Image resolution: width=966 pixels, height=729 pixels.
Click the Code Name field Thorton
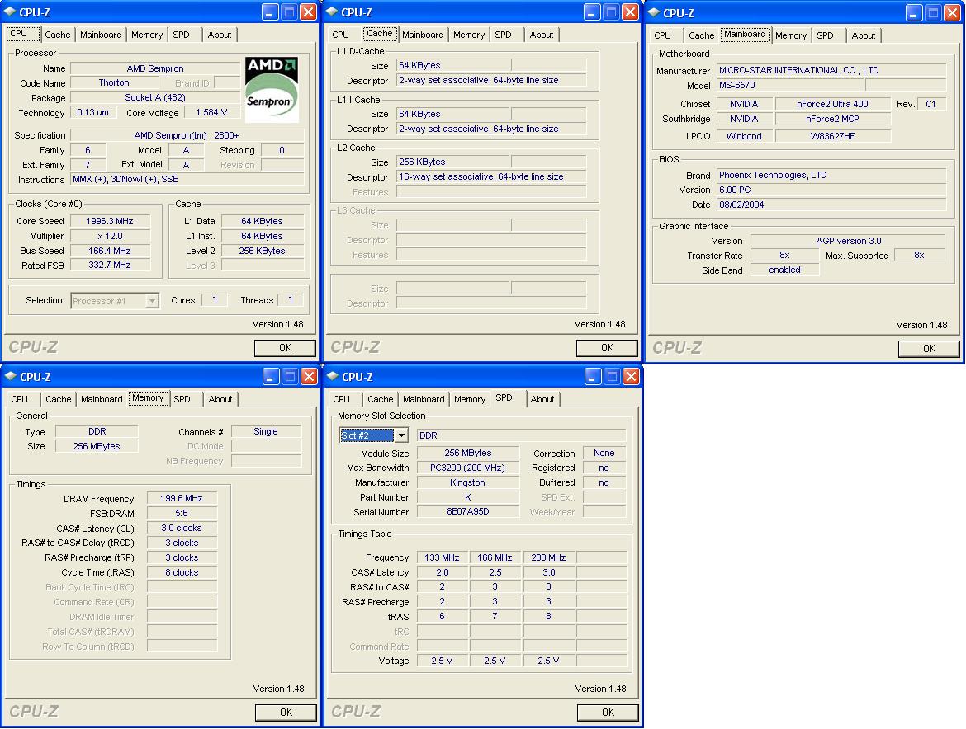(114, 83)
